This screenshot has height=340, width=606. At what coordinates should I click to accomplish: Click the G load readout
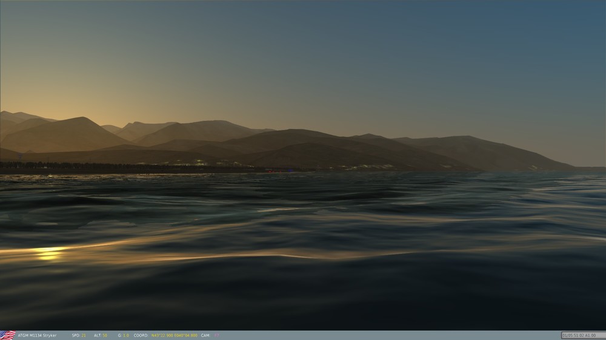123,335
